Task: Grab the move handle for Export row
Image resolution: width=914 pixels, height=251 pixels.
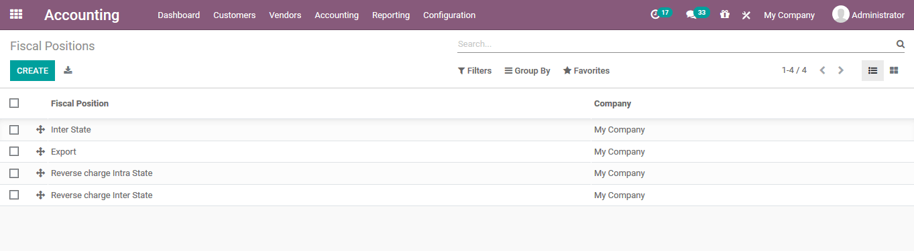Action: click(x=40, y=152)
